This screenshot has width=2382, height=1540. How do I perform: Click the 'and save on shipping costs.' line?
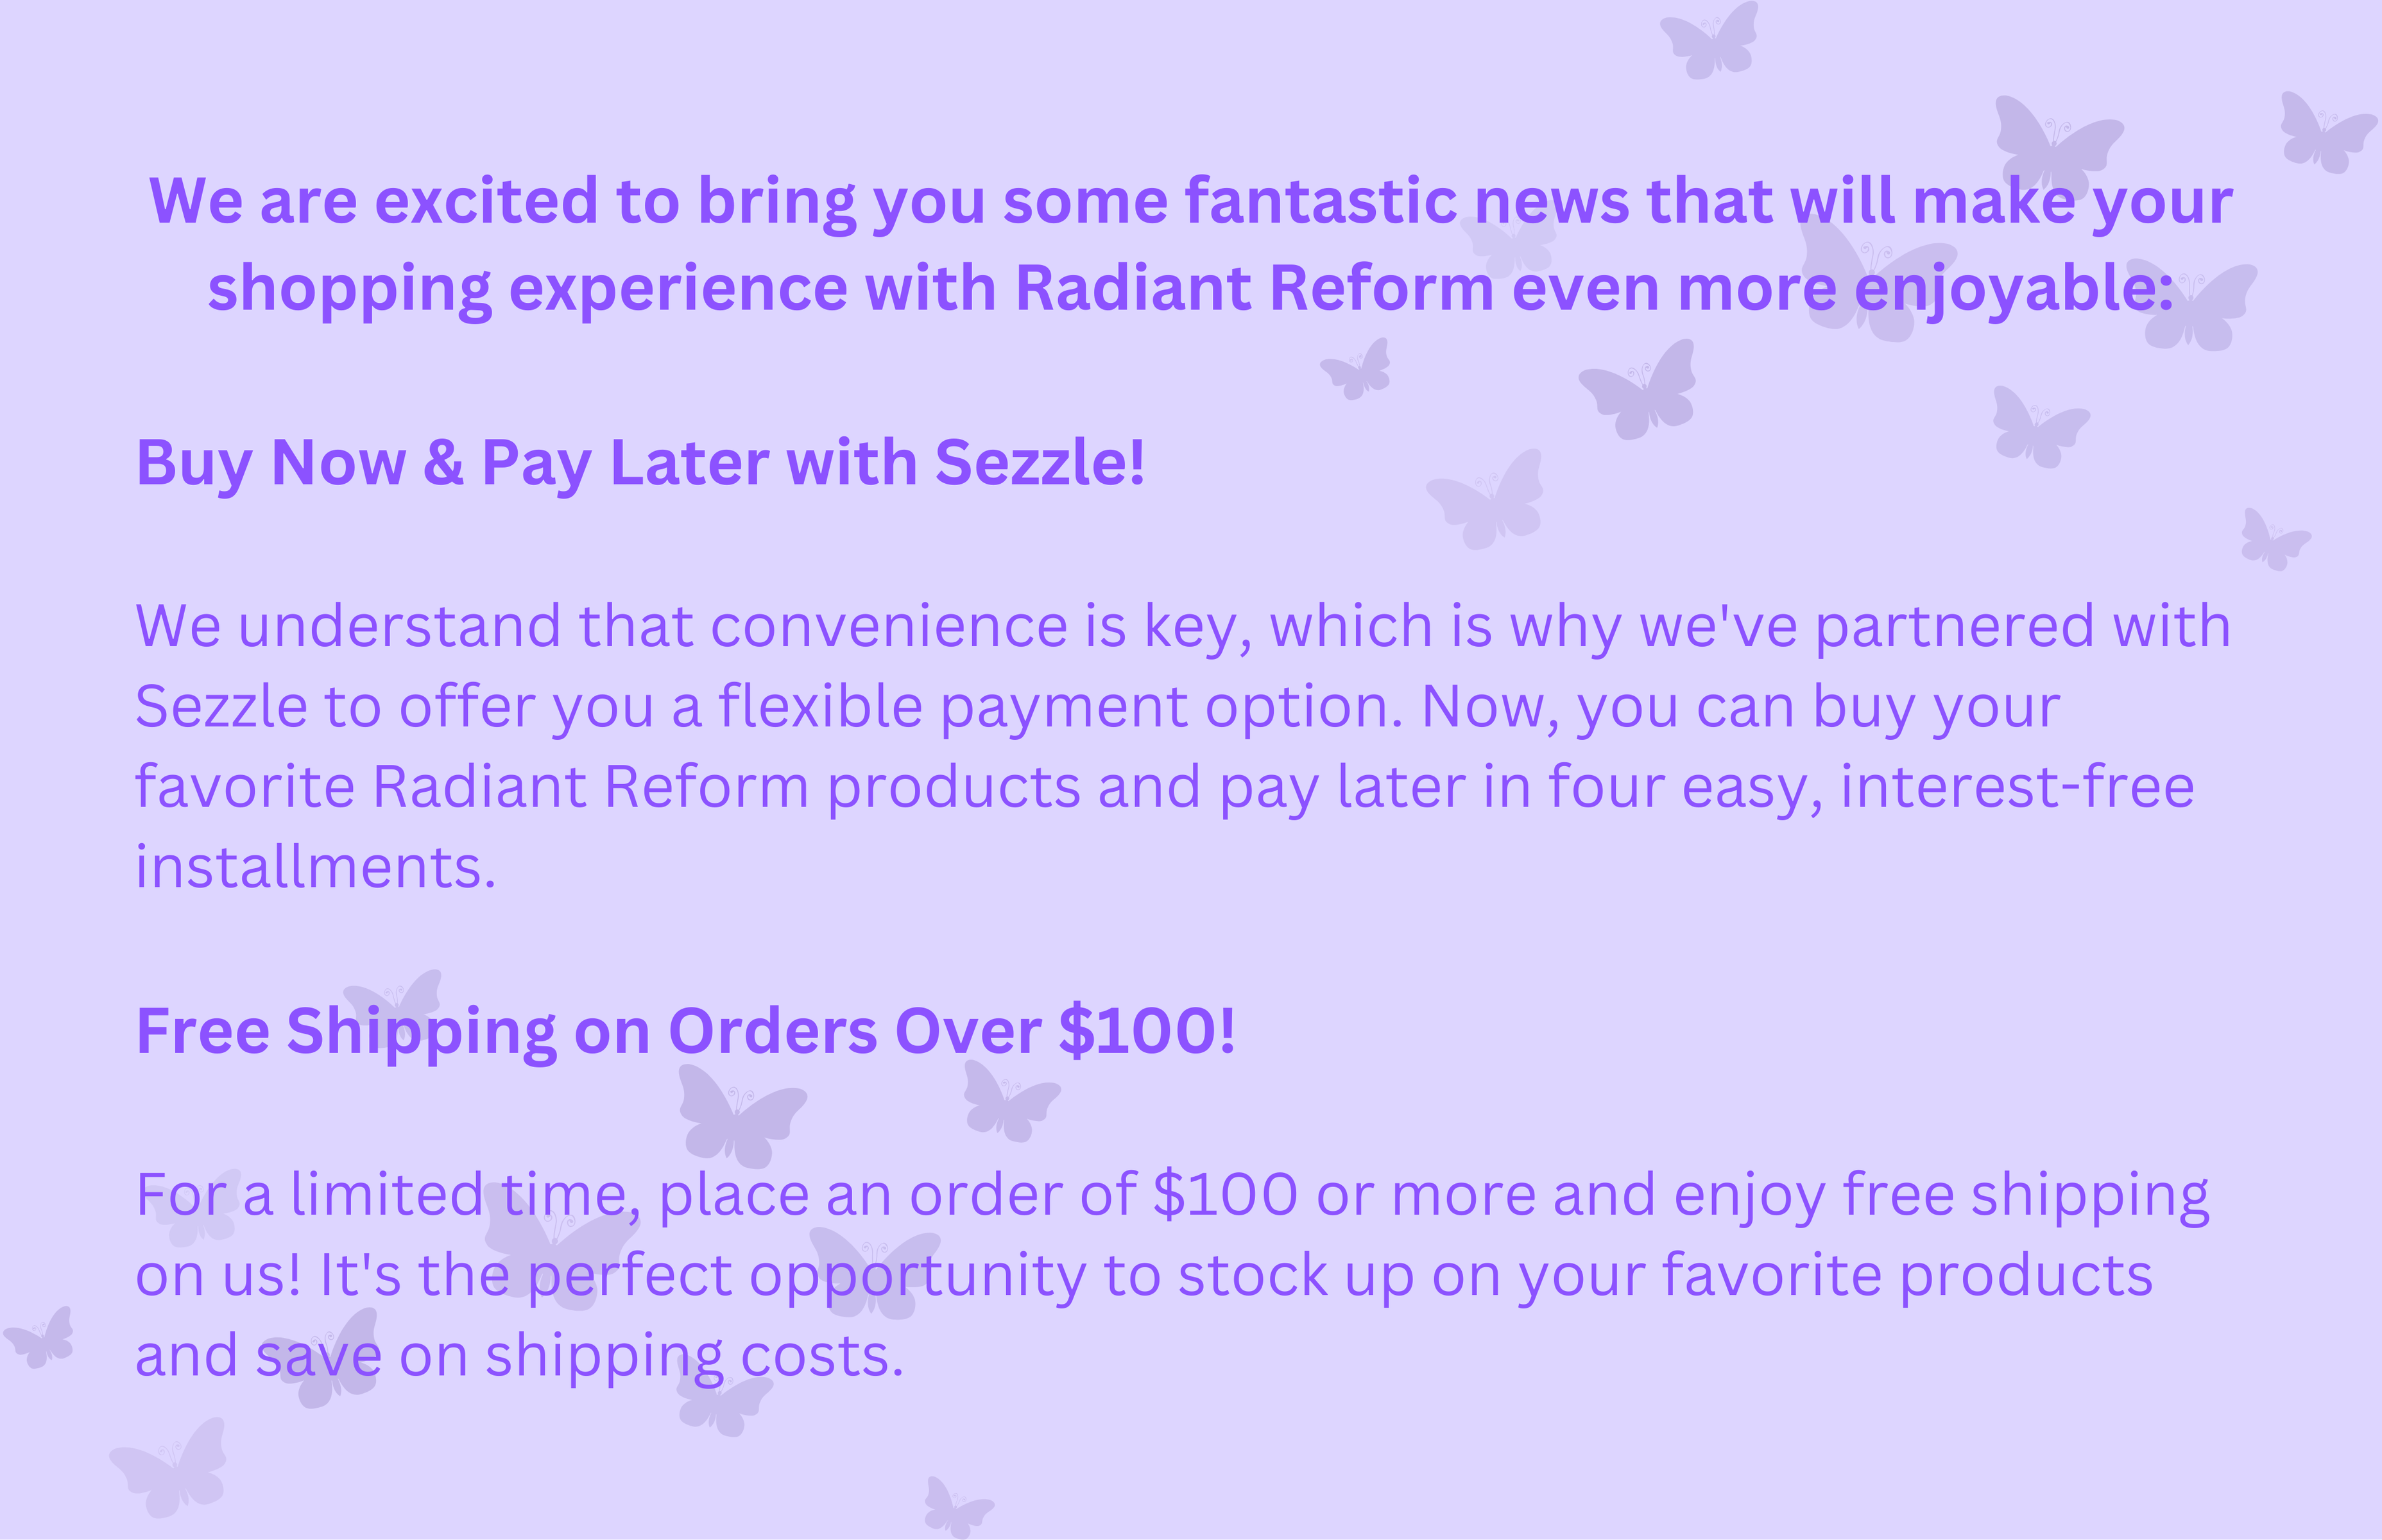coord(520,1357)
